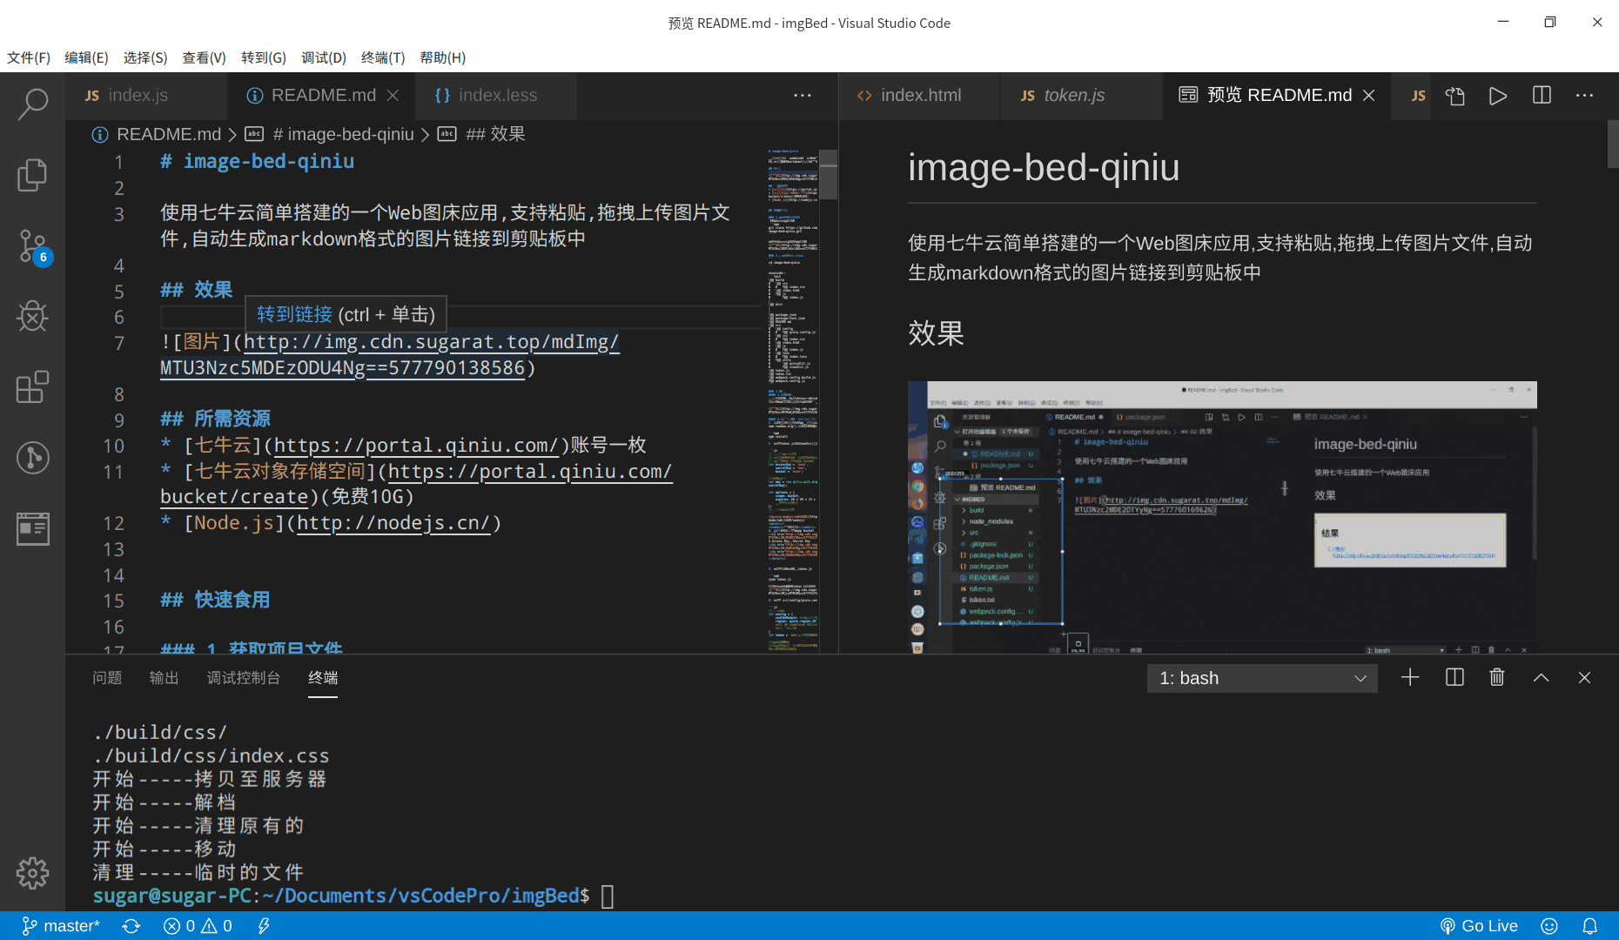Viewport: 1619px width, 940px height.
Task: Open the notifications bell
Action: pyautogui.click(x=1589, y=926)
